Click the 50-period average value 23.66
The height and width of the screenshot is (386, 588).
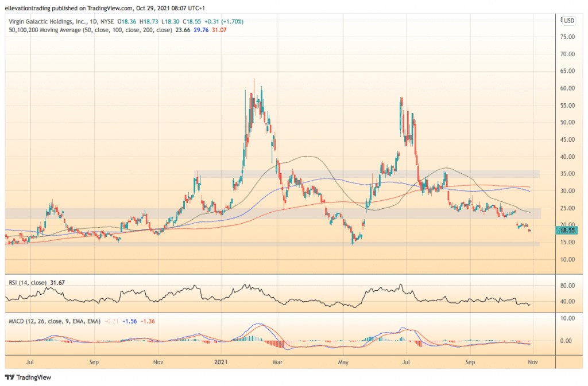click(x=183, y=30)
